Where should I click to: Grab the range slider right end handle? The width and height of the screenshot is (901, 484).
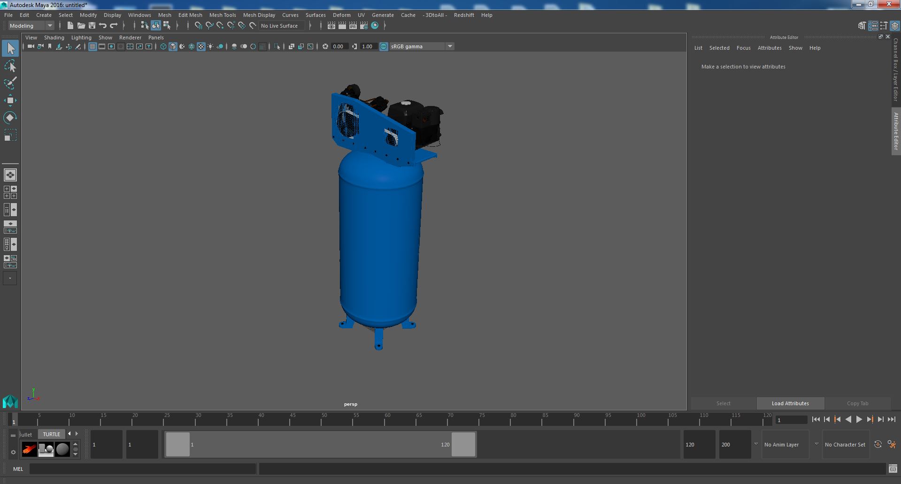click(463, 444)
